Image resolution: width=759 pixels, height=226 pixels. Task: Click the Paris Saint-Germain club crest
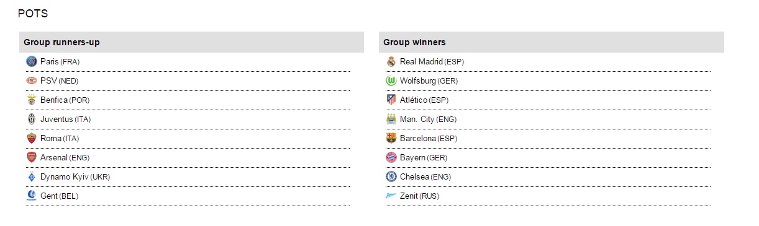click(32, 61)
